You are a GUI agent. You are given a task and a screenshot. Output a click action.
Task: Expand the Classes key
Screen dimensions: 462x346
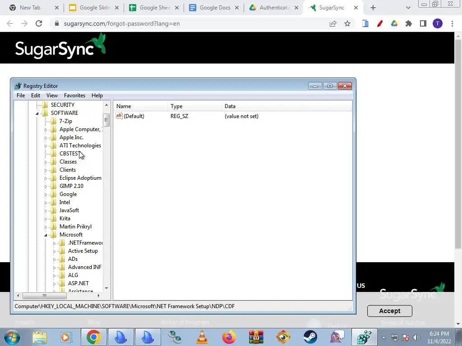point(46,162)
